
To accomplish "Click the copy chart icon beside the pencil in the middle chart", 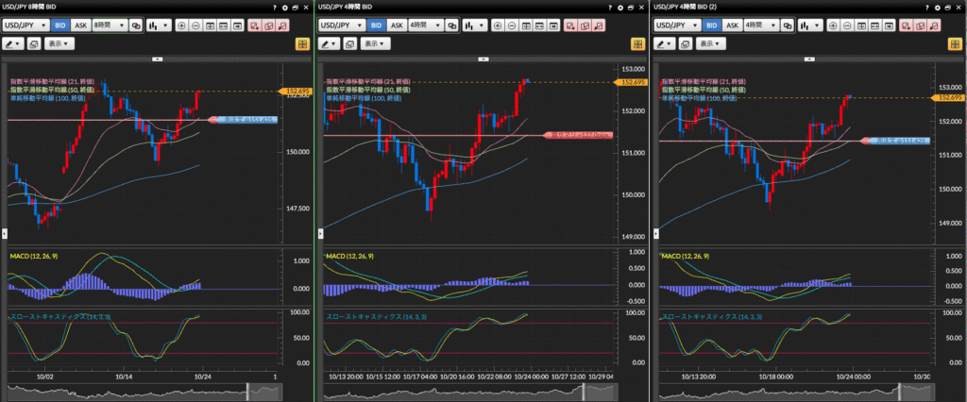I will (x=349, y=43).
